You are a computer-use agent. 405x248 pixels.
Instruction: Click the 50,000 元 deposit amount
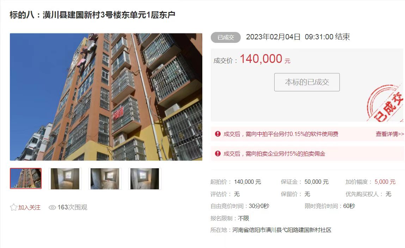tap(317, 182)
